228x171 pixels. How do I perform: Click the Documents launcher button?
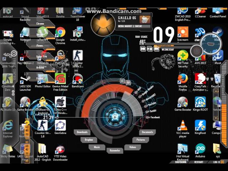(x=147, y=132)
